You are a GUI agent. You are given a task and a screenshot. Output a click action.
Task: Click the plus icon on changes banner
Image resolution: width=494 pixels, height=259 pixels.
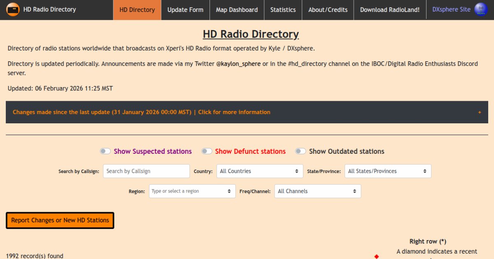pyautogui.click(x=480, y=112)
